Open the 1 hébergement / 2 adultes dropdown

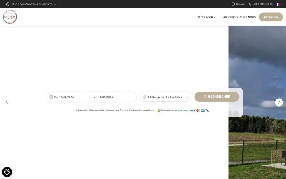click(x=166, y=97)
